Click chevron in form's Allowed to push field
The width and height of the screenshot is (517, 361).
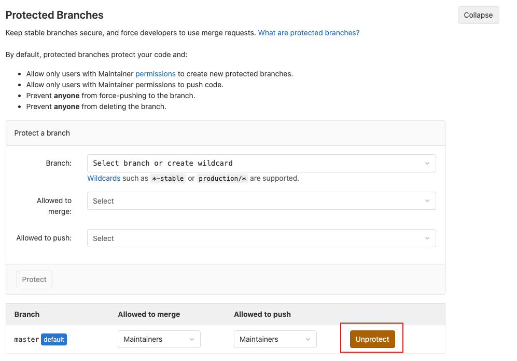(427, 238)
